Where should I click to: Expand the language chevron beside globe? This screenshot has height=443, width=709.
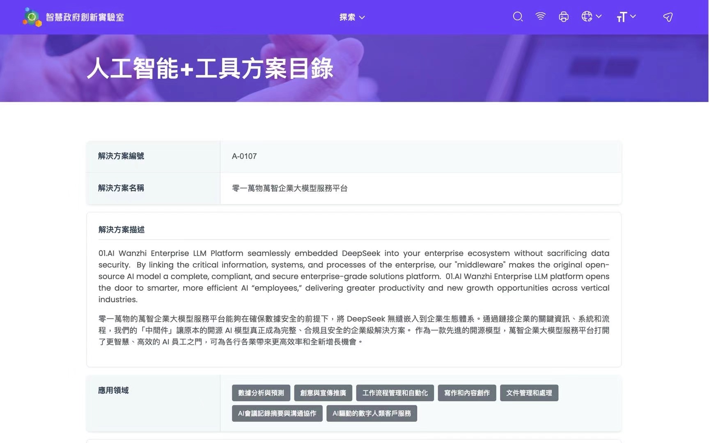(x=599, y=16)
